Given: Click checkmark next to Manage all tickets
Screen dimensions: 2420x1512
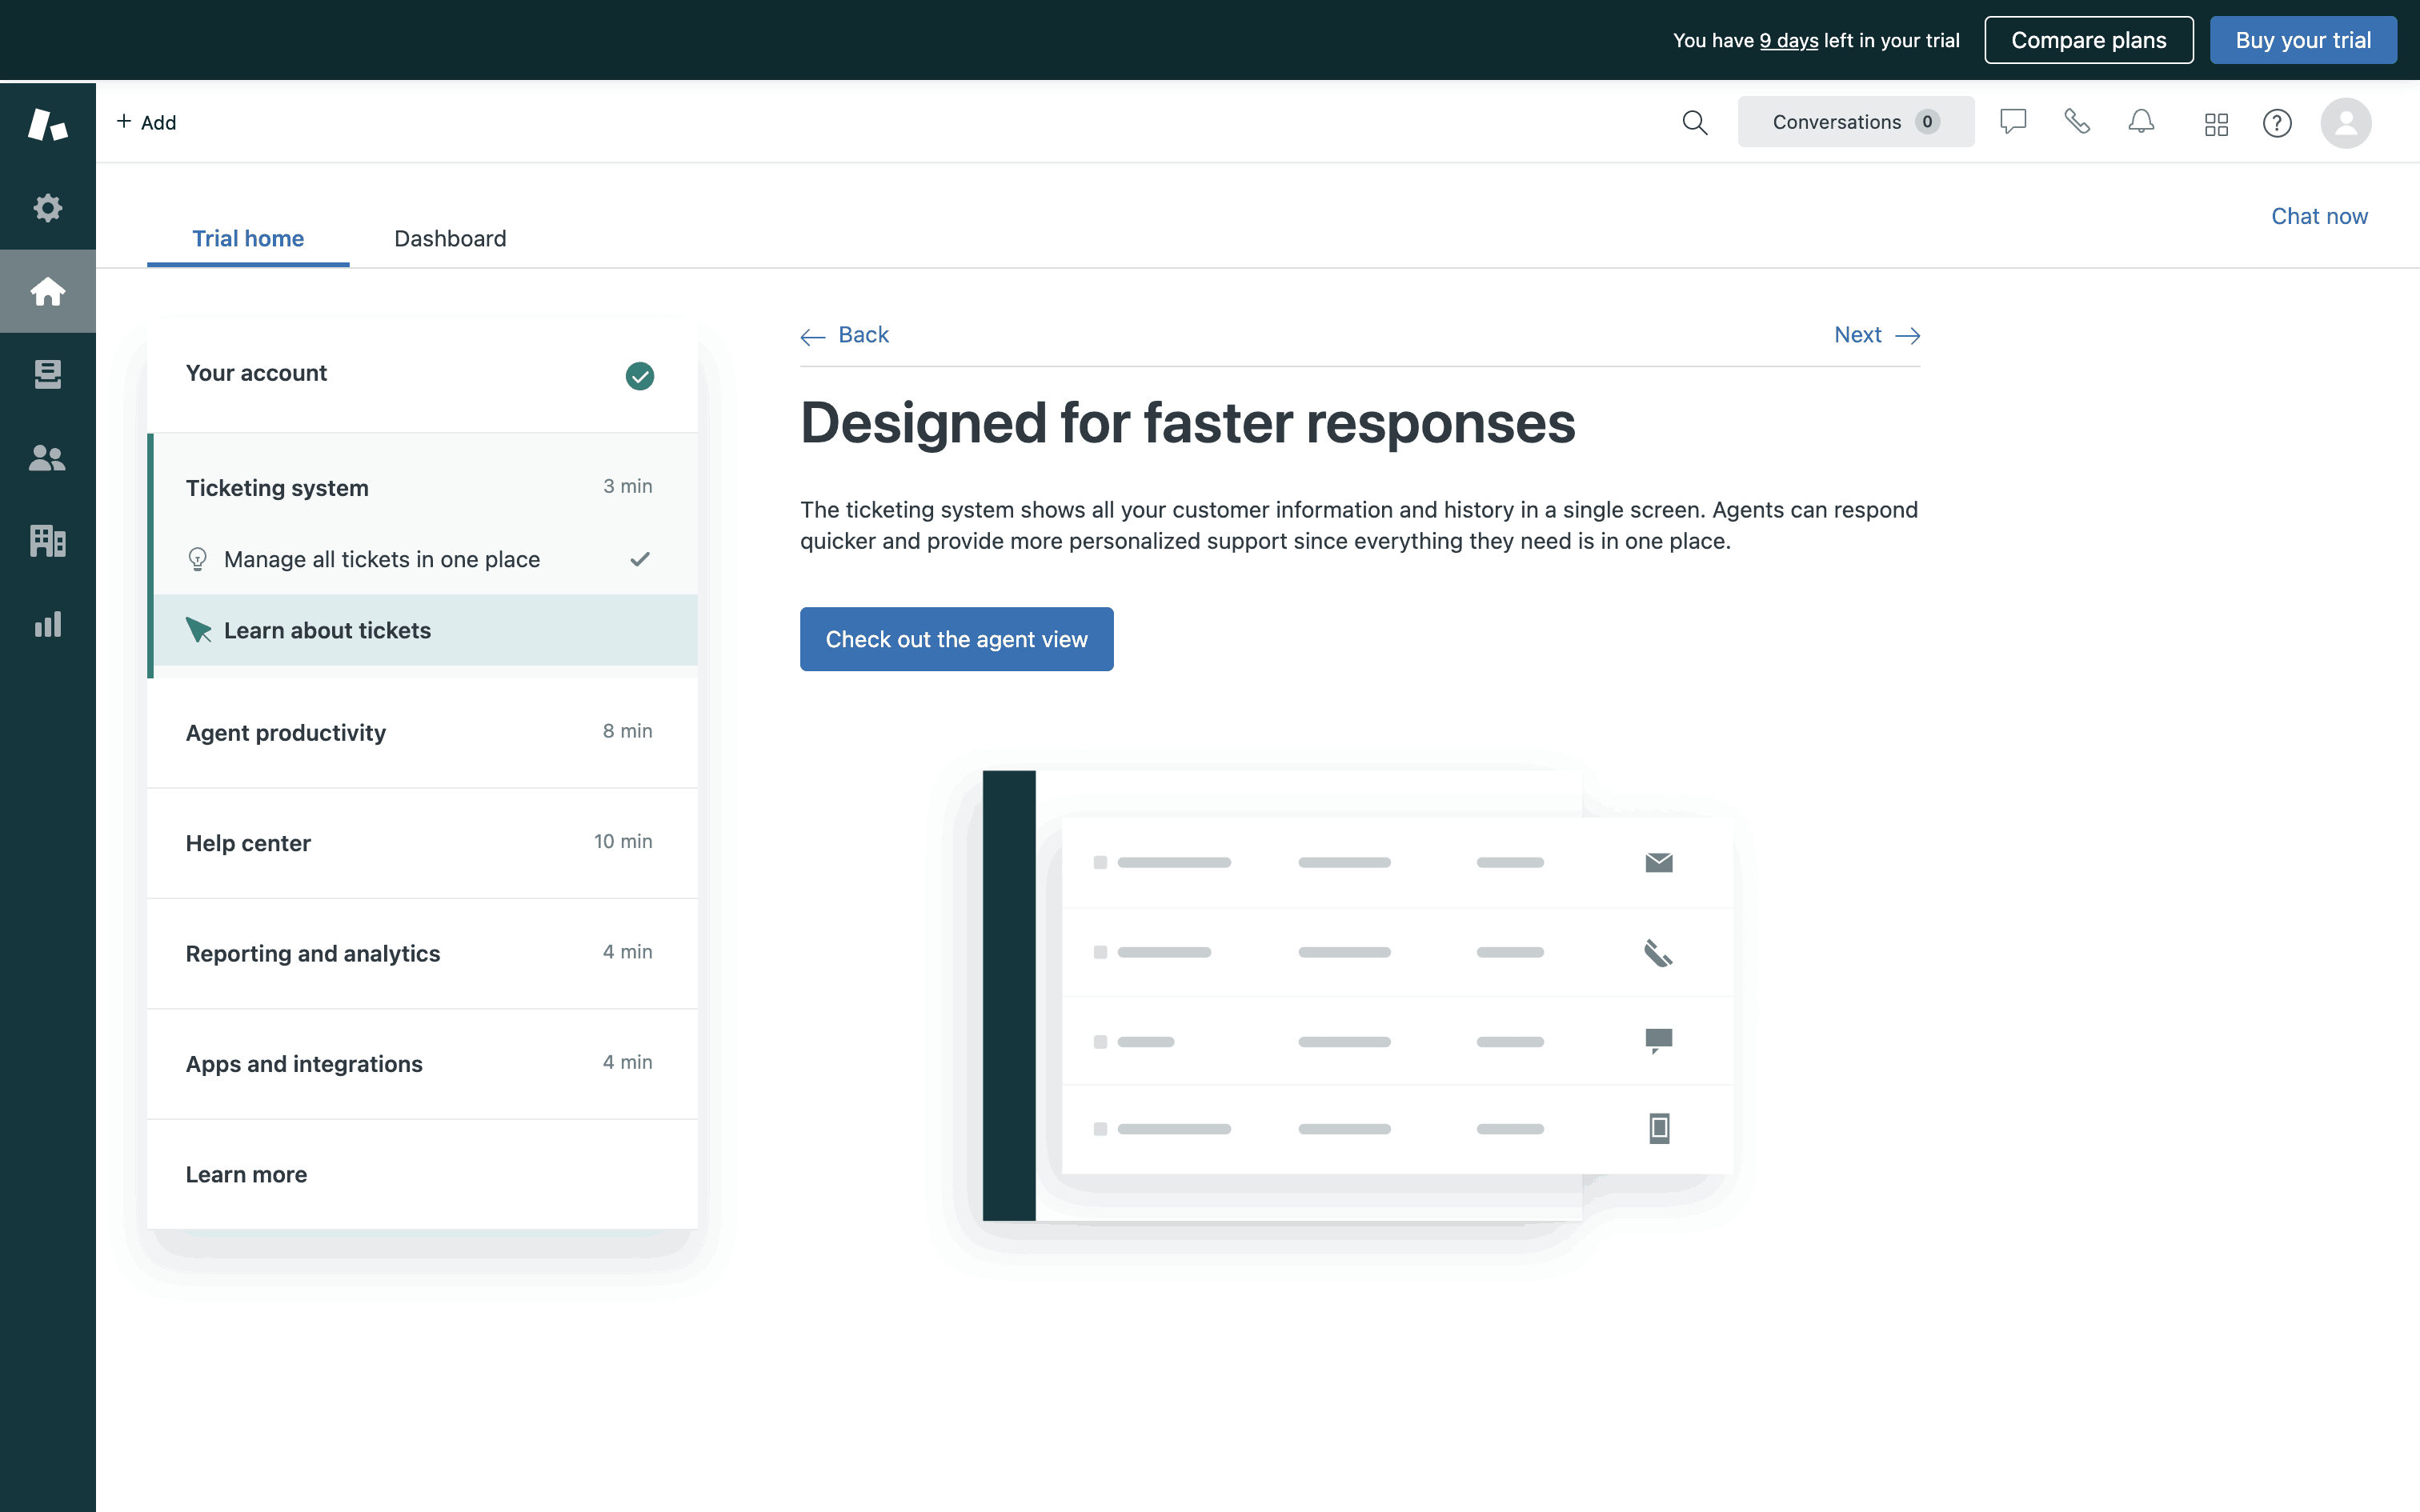Looking at the screenshot, I should click(x=639, y=559).
